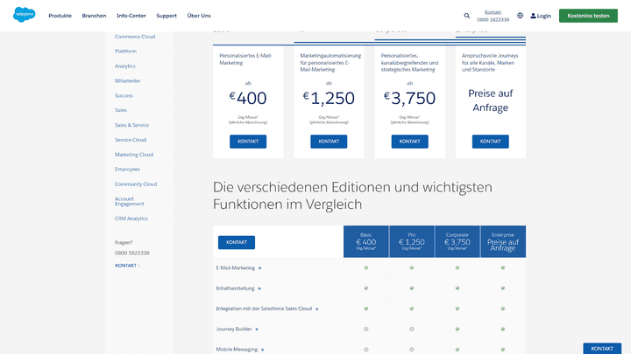Select the Basic € 400 column header
631x354 pixels.
[366, 241]
